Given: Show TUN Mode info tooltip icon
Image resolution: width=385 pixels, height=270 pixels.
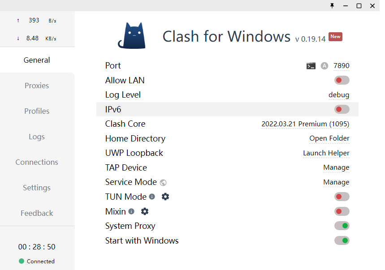Looking at the screenshot, I should click(152, 197).
